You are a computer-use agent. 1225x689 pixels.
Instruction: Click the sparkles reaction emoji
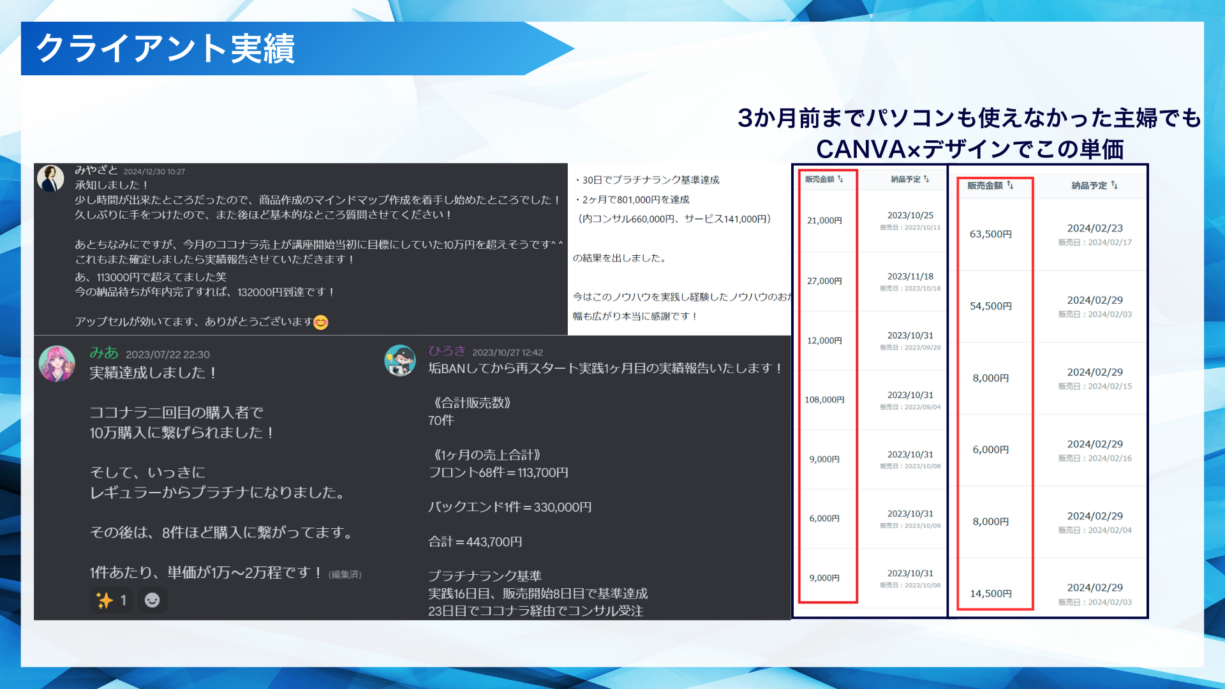coord(105,600)
